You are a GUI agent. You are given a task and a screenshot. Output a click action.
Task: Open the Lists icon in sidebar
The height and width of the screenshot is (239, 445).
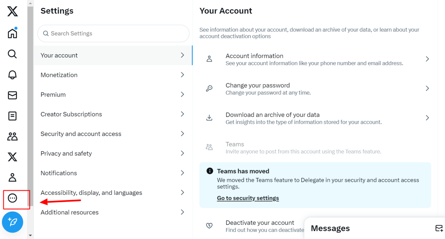coord(12,116)
